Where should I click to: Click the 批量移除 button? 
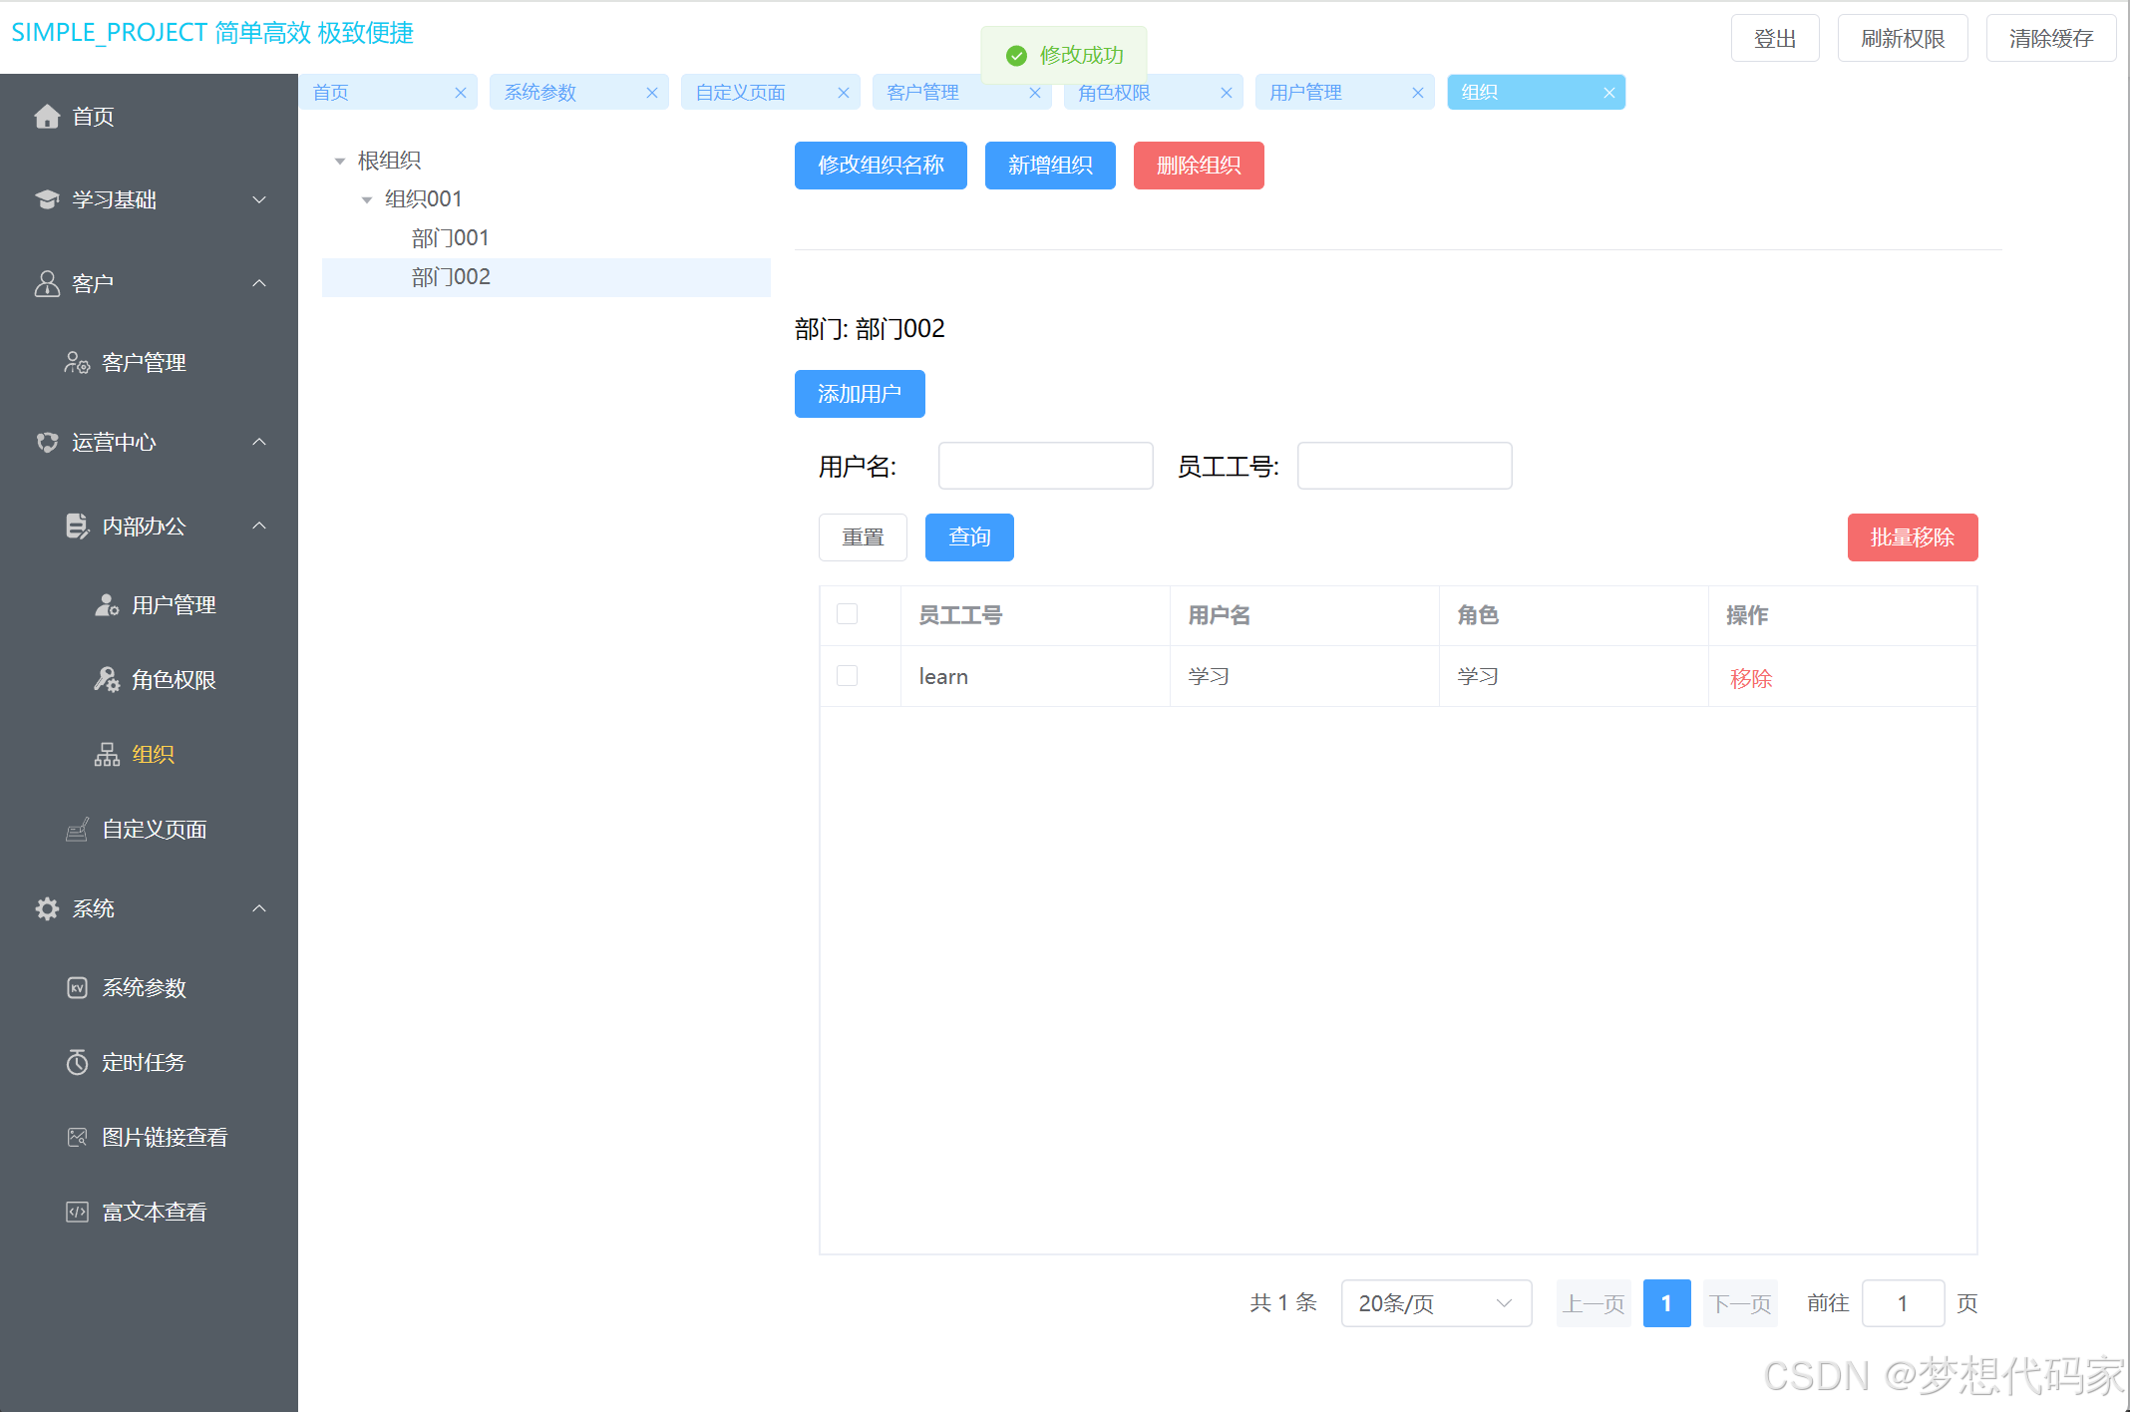(1912, 536)
